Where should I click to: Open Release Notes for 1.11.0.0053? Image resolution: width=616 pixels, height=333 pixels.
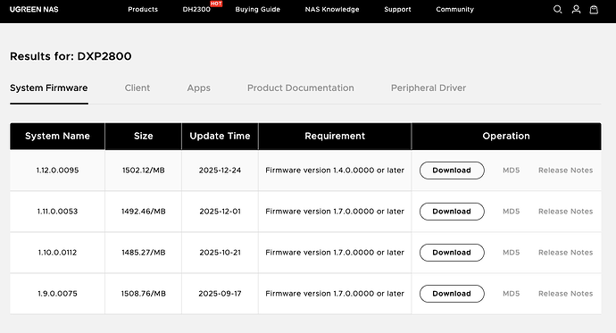[565, 212]
